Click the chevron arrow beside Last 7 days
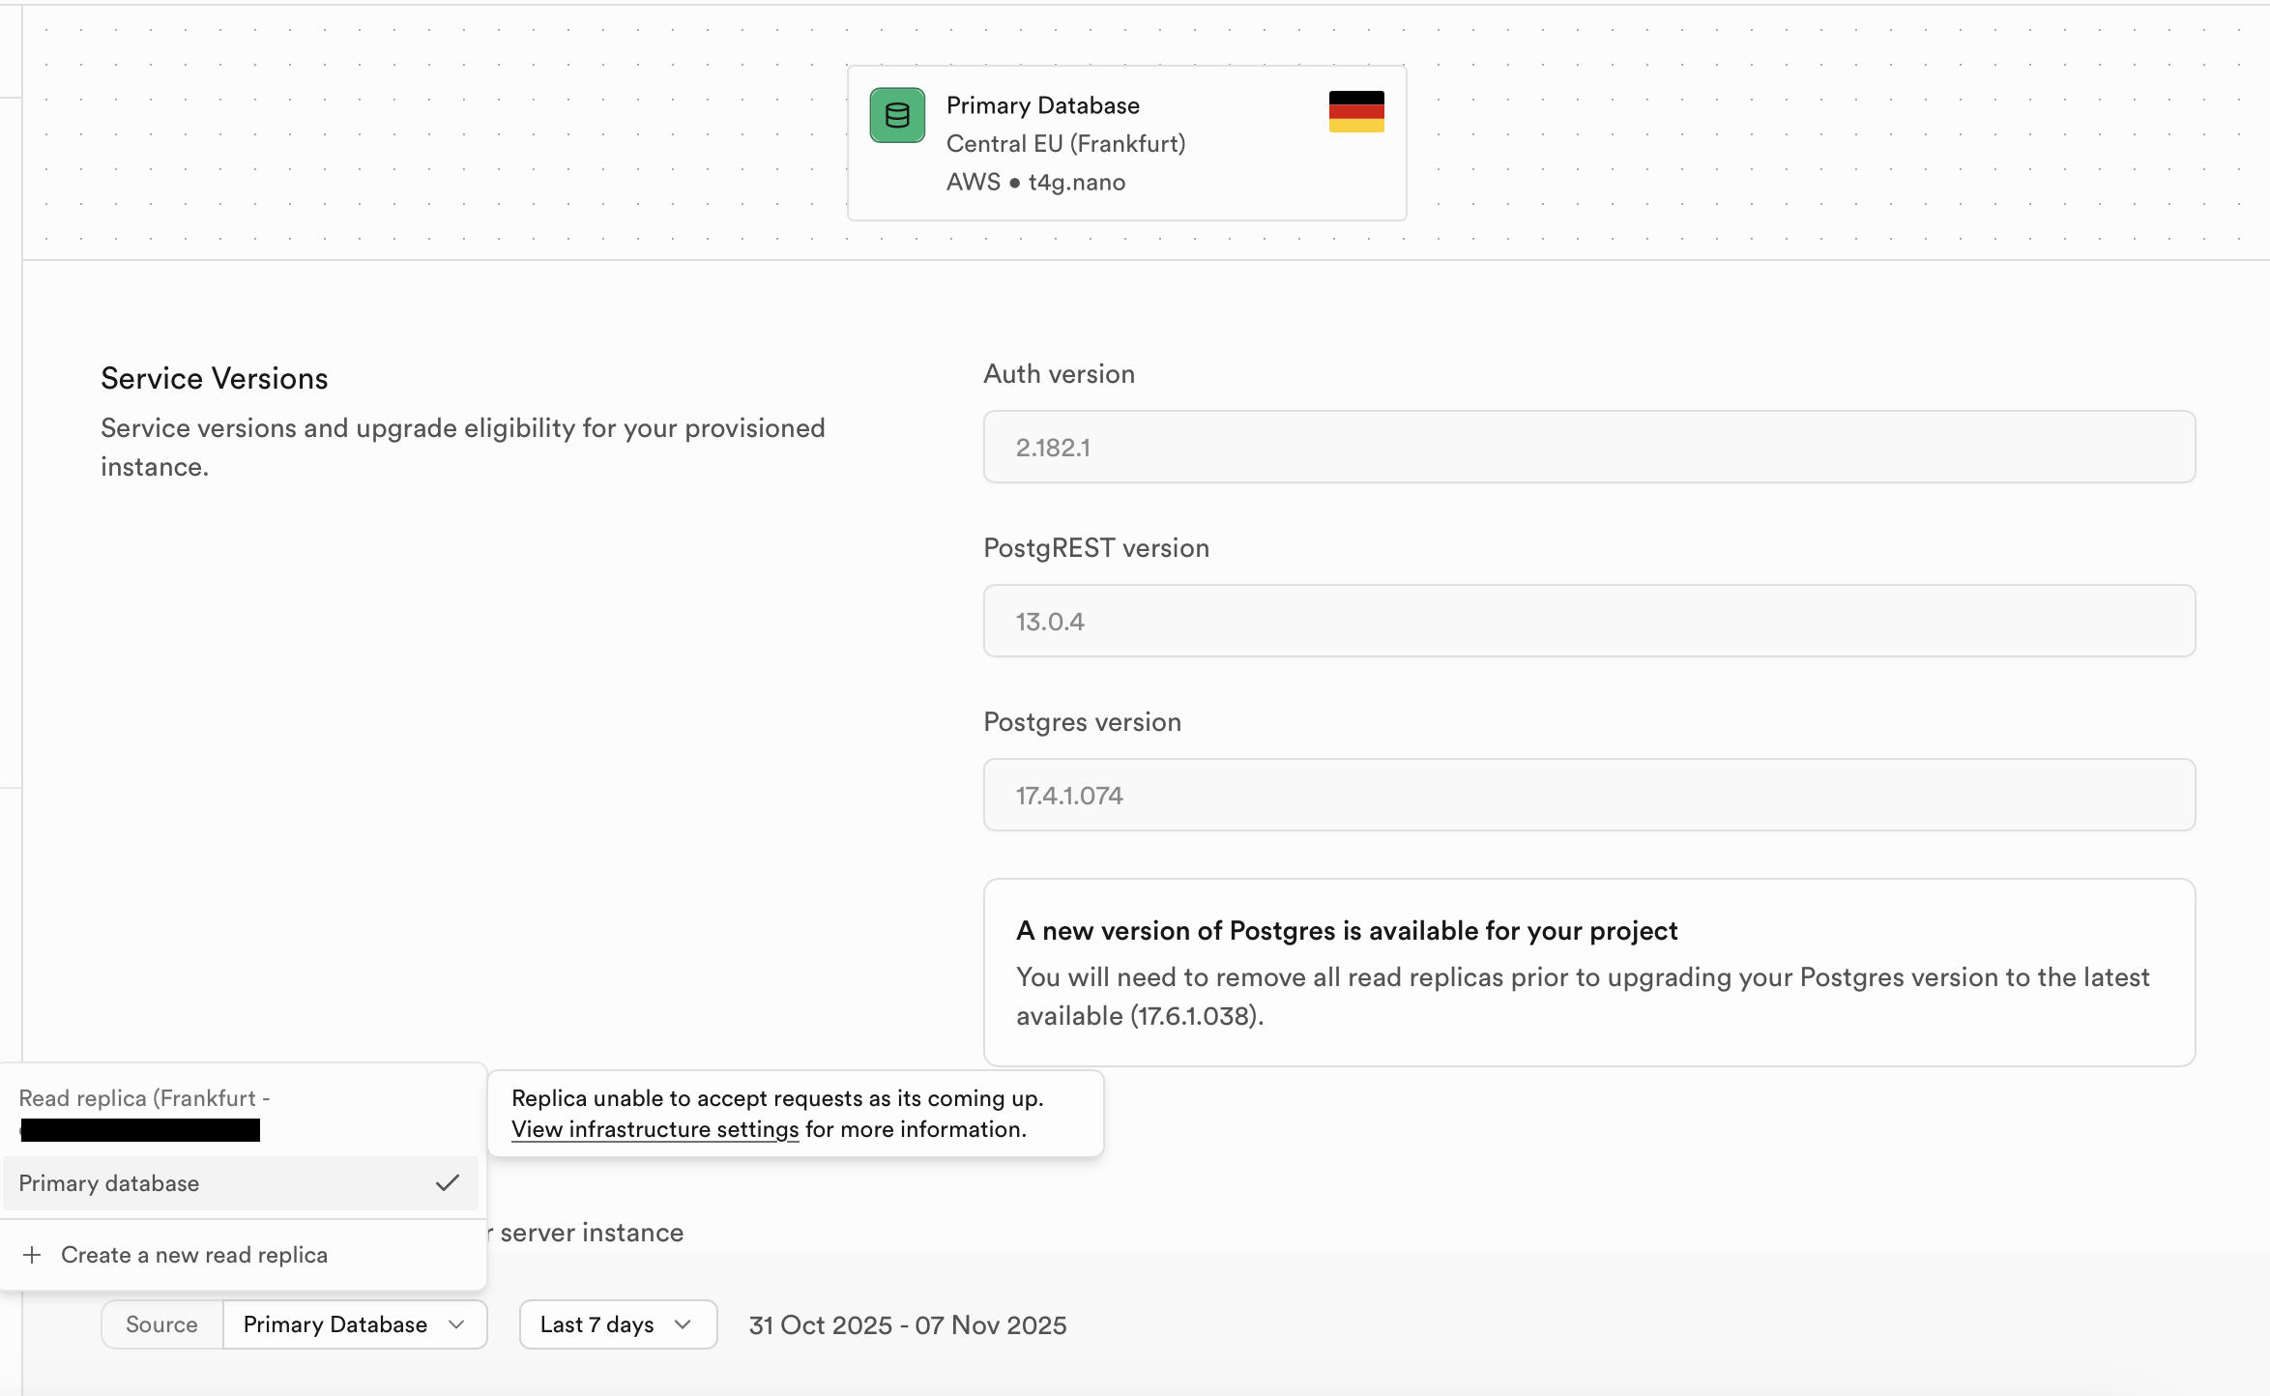The image size is (2270, 1396). pyautogui.click(x=684, y=1324)
